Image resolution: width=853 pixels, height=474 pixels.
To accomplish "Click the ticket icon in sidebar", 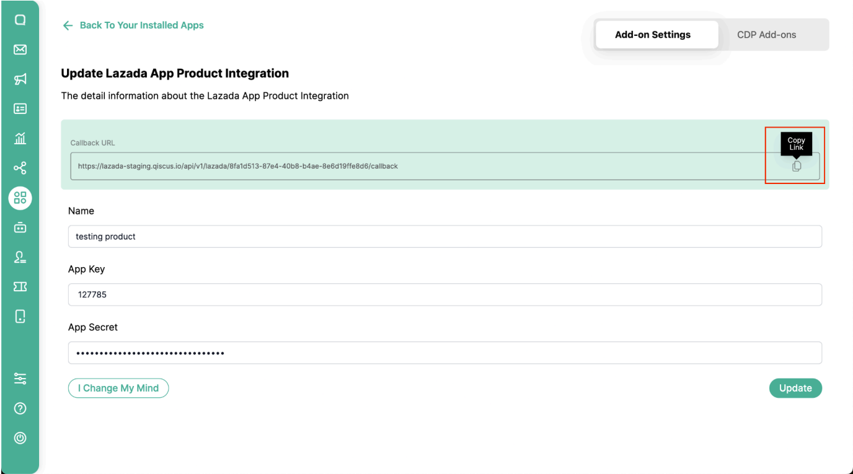I will tap(20, 286).
